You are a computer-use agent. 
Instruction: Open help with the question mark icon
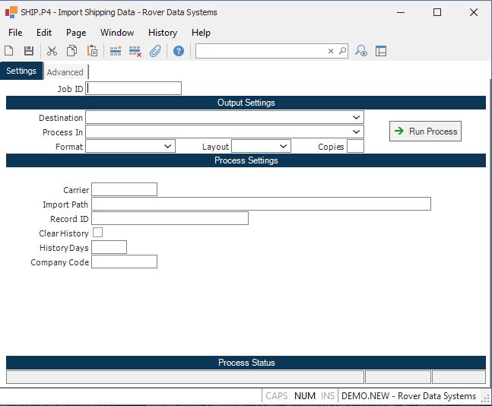coord(179,51)
